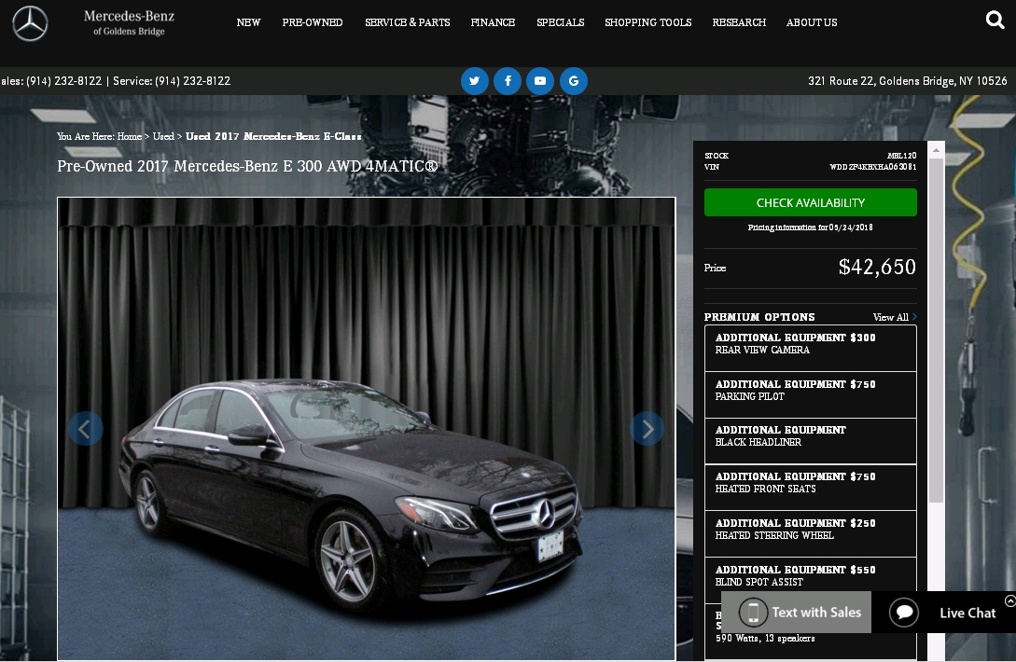Open the SPECIALS menu
Image resolution: width=1016 pixels, height=662 pixels.
561,22
